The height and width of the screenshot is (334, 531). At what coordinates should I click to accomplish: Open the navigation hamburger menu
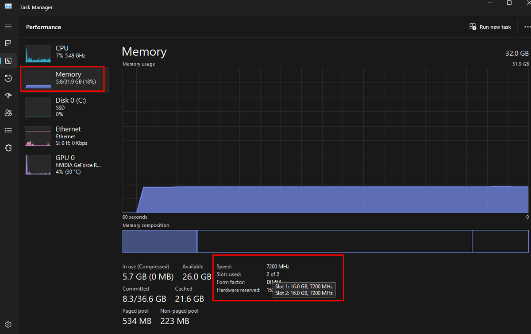(8, 26)
